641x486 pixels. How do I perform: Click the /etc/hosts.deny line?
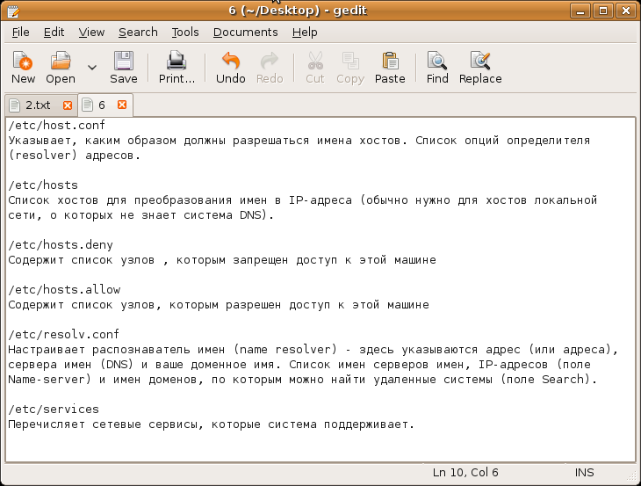coord(61,244)
